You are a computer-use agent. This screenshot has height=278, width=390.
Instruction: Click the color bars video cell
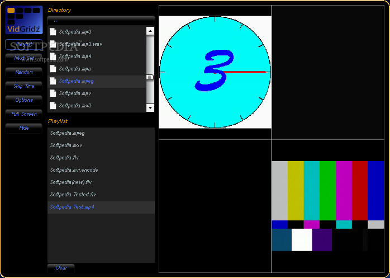(328, 206)
